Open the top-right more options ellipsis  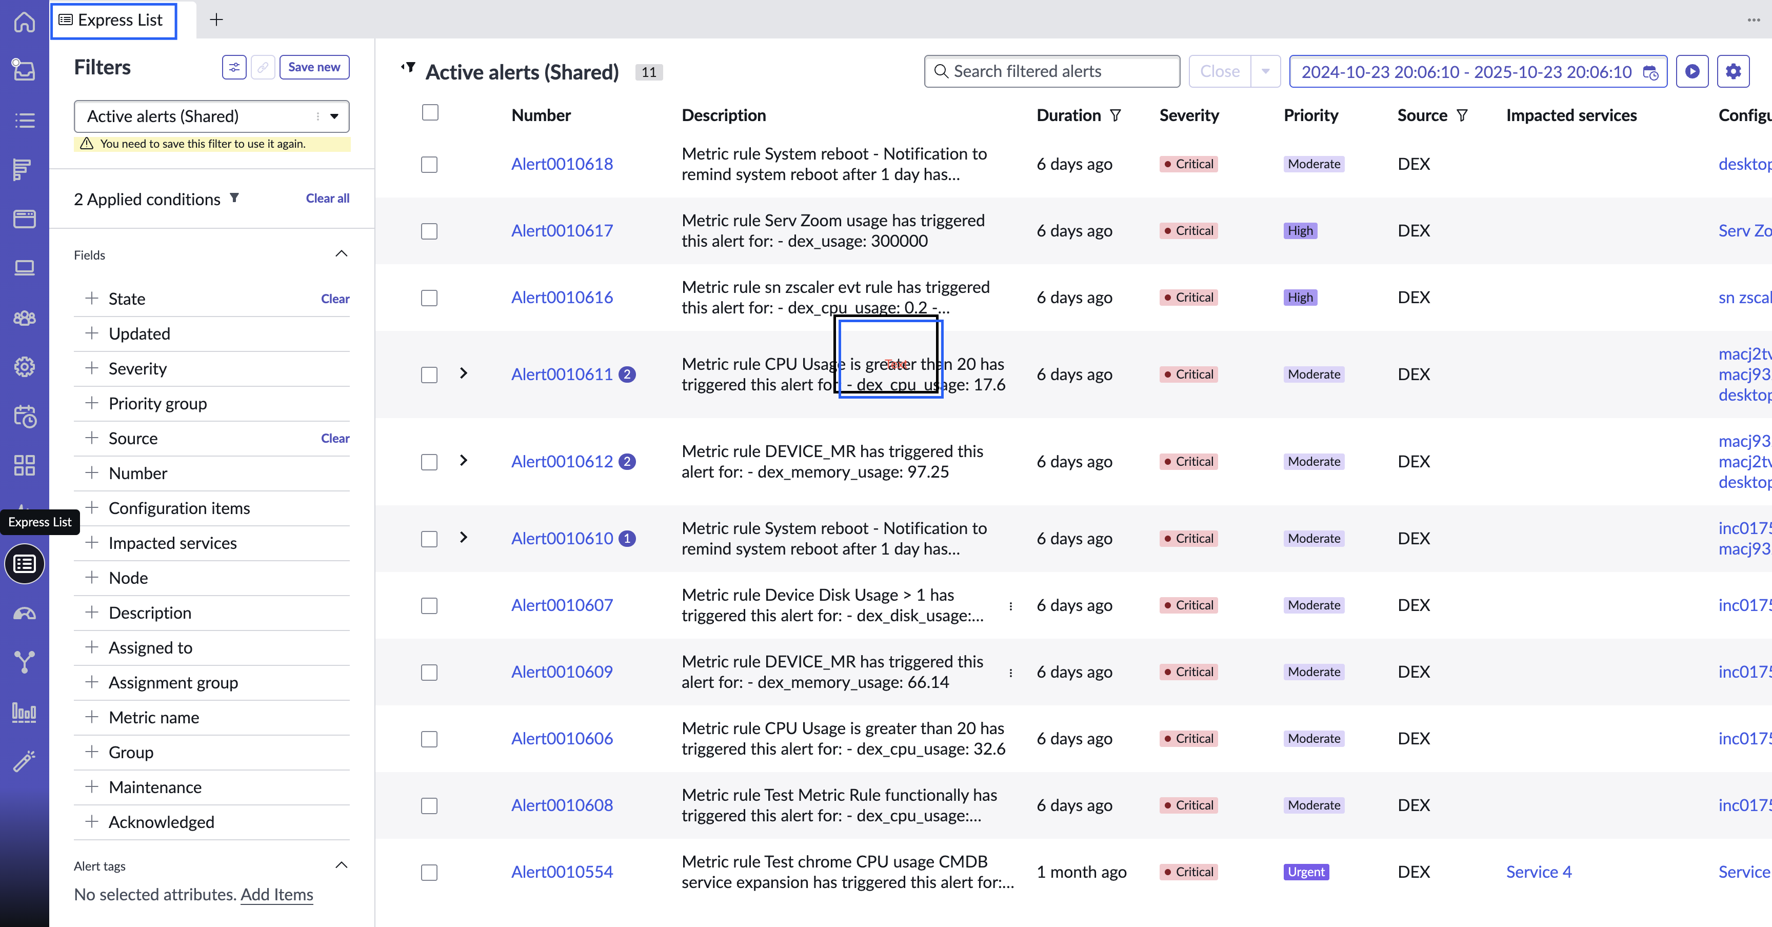point(1754,20)
